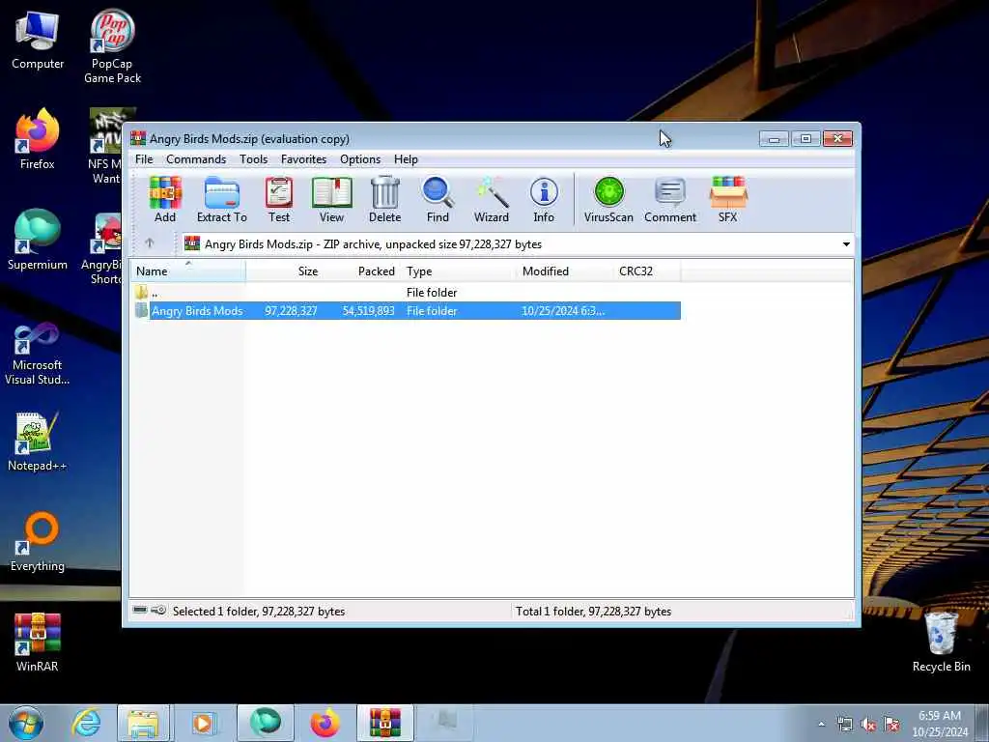Screen dimensions: 989x742
Task: Select Recycle Bin on desktop
Action: 941,642
